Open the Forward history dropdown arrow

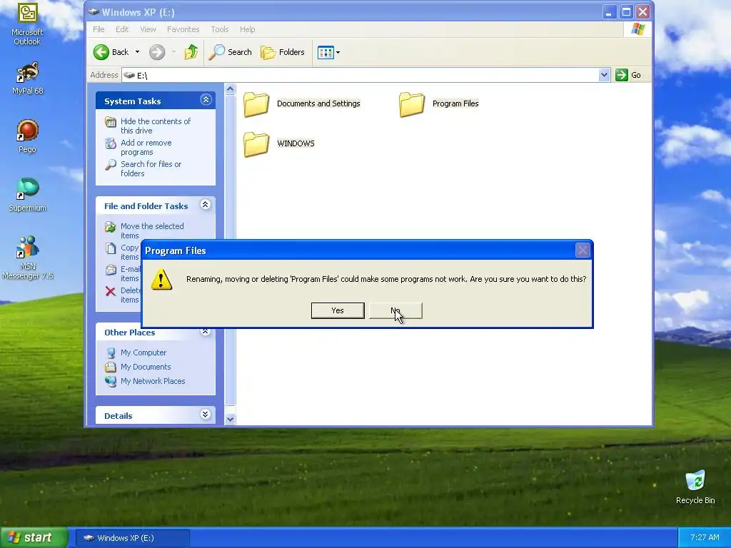pyautogui.click(x=173, y=52)
